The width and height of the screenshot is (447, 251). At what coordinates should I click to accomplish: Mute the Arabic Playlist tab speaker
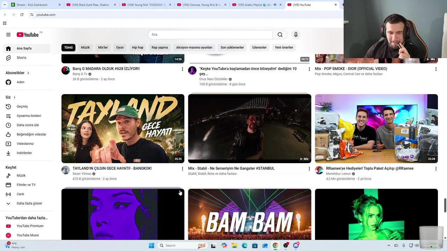[275, 5]
